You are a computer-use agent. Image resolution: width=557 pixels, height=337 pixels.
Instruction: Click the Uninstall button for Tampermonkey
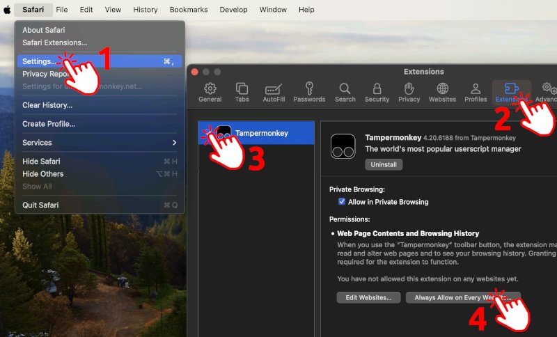pyautogui.click(x=384, y=165)
